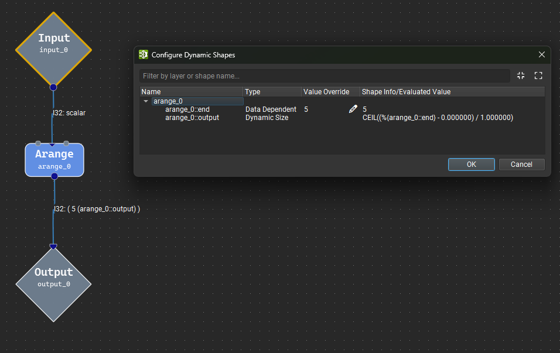Screen dimensions: 560x353
Task: Click the app logo icon in dialog title
Action: (143, 54)
